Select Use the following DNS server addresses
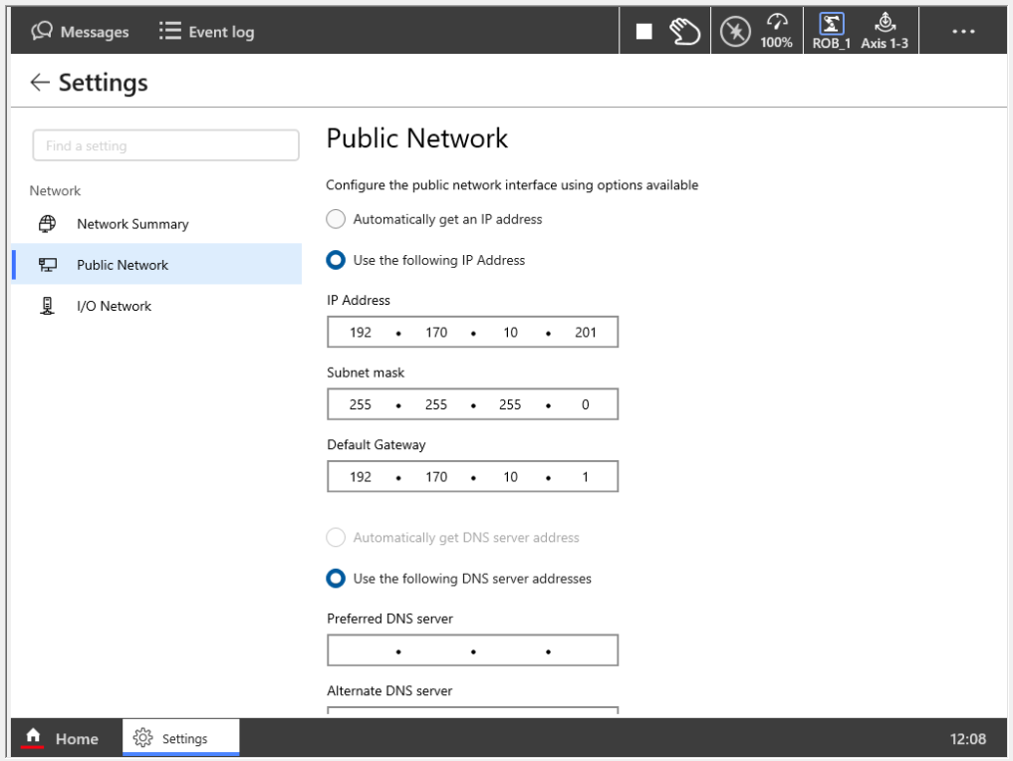1013x761 pixels. (337, 579)
